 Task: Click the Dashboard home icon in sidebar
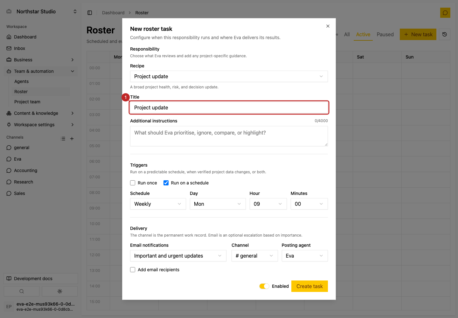click(x=9, y=37)
